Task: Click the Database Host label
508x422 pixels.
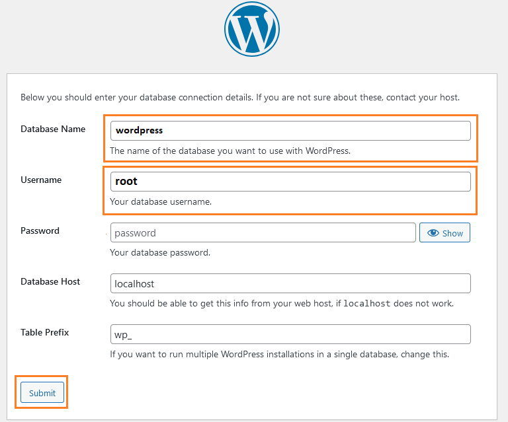Action: pyautogui.click(x=50, y=281)
